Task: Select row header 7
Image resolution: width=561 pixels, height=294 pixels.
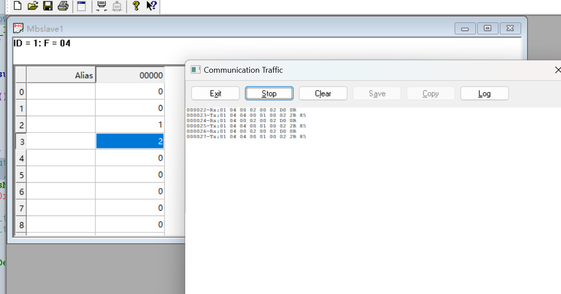Action: (21, 208)
